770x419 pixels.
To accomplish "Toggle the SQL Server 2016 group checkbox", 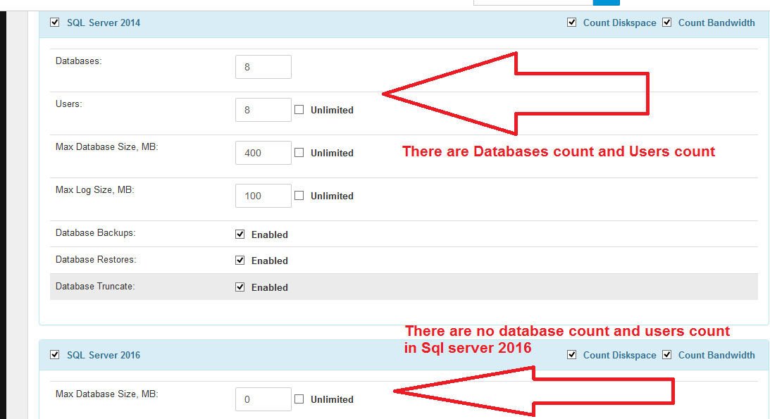I will point(54,355).
